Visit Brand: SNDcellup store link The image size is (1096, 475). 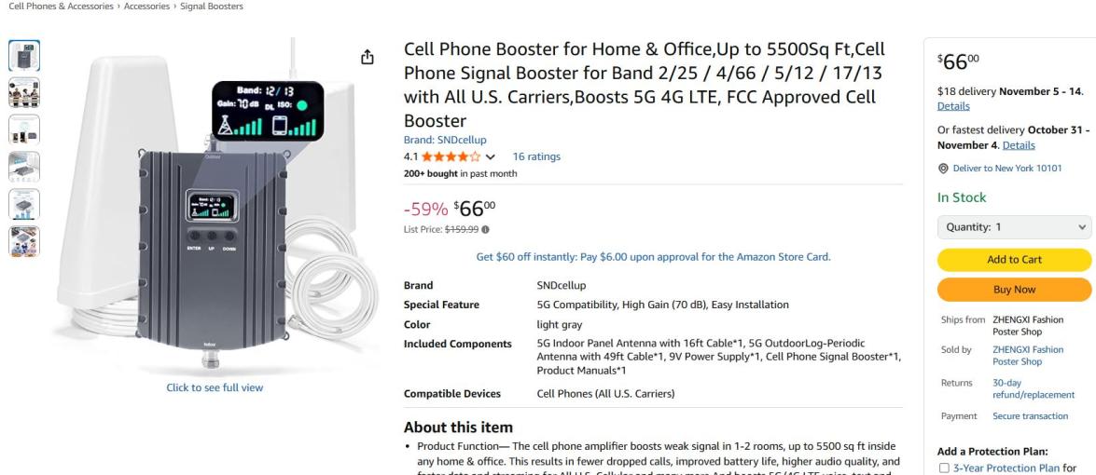coord(438,140)
